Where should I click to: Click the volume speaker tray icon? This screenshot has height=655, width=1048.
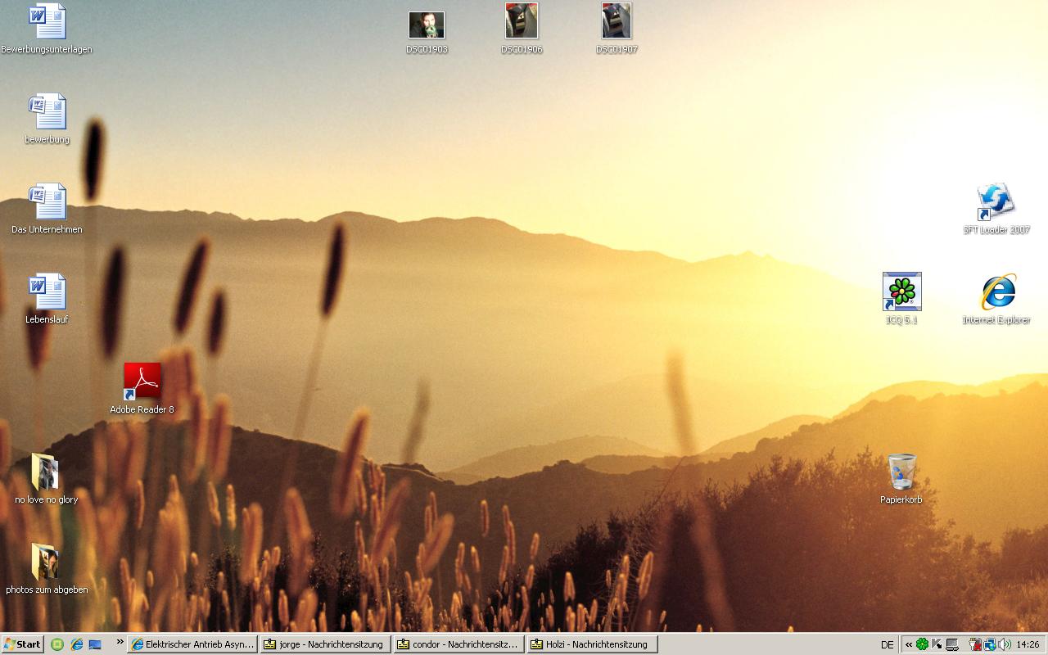click(x=1004, y=644)
